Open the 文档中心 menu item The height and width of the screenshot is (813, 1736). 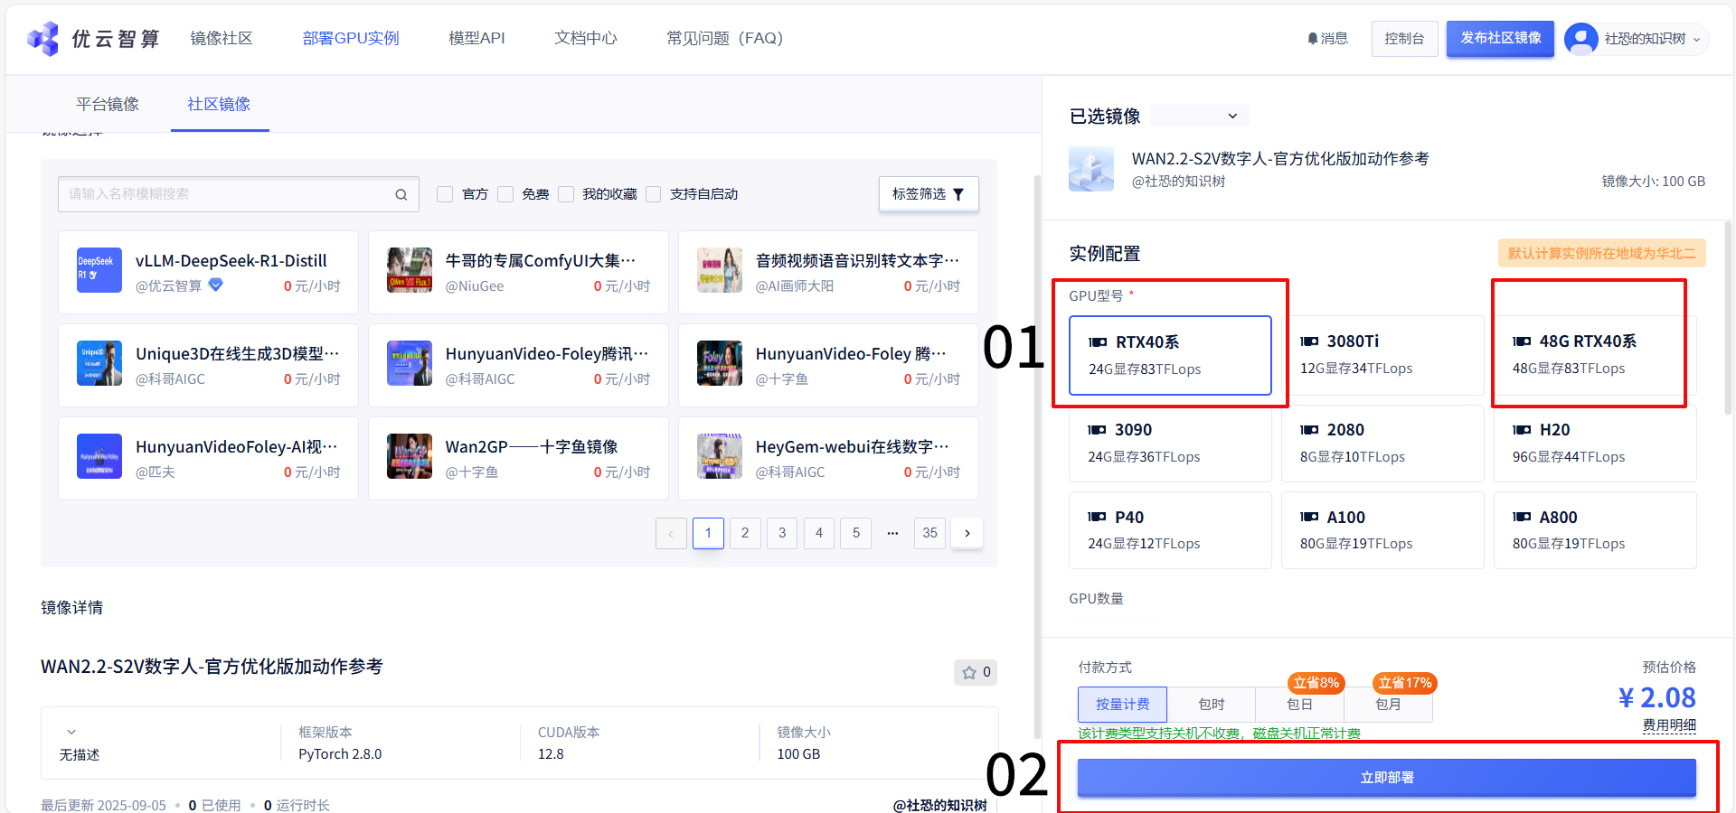586,38
